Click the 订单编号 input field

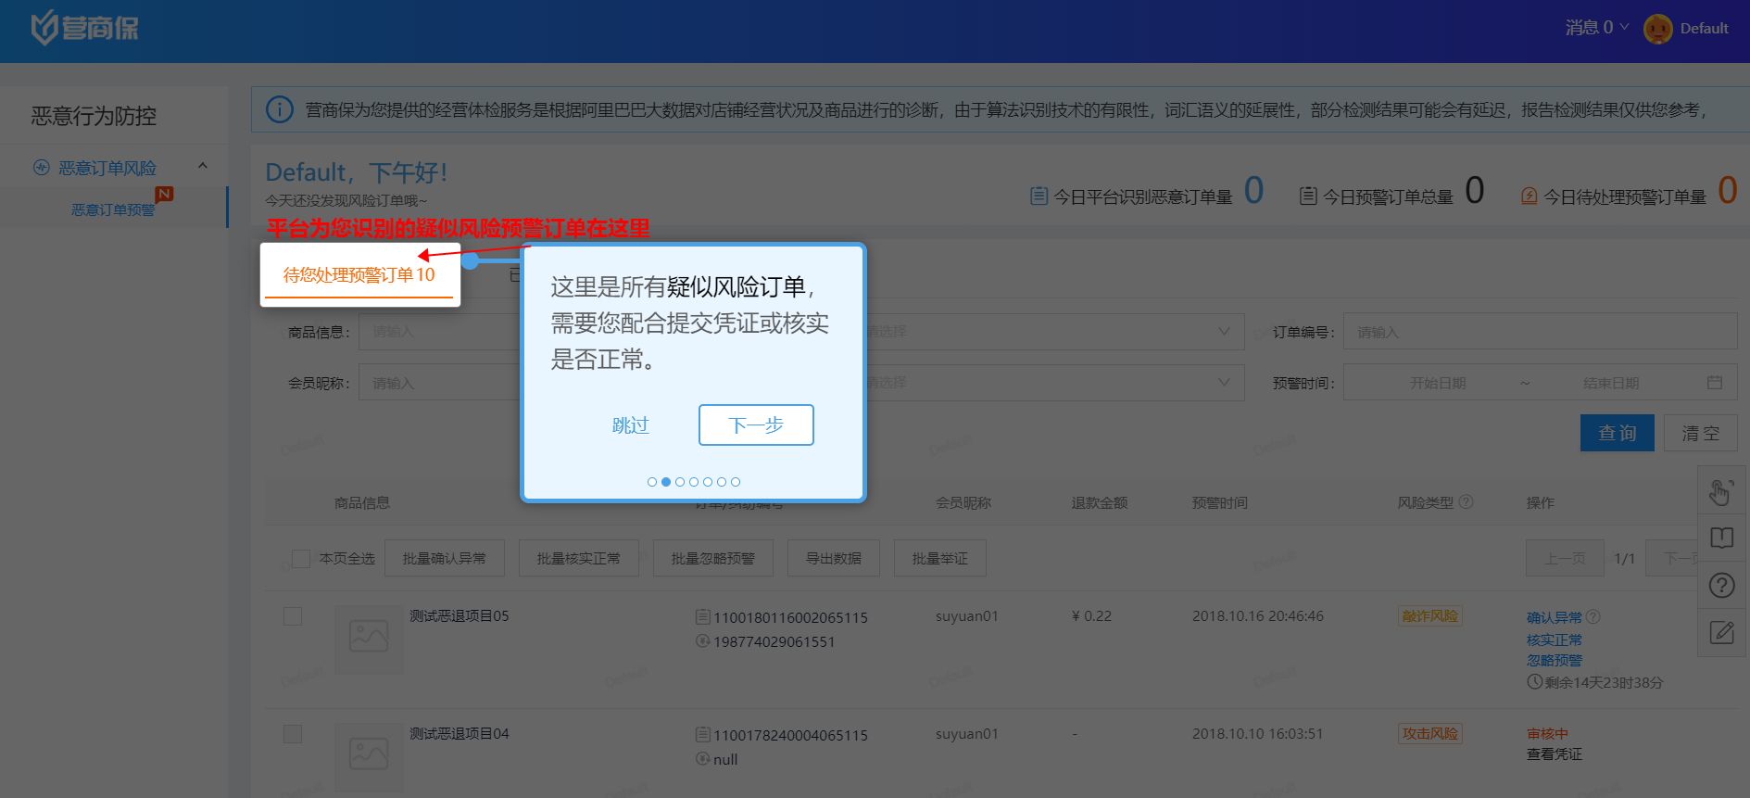pos(1539,332)
